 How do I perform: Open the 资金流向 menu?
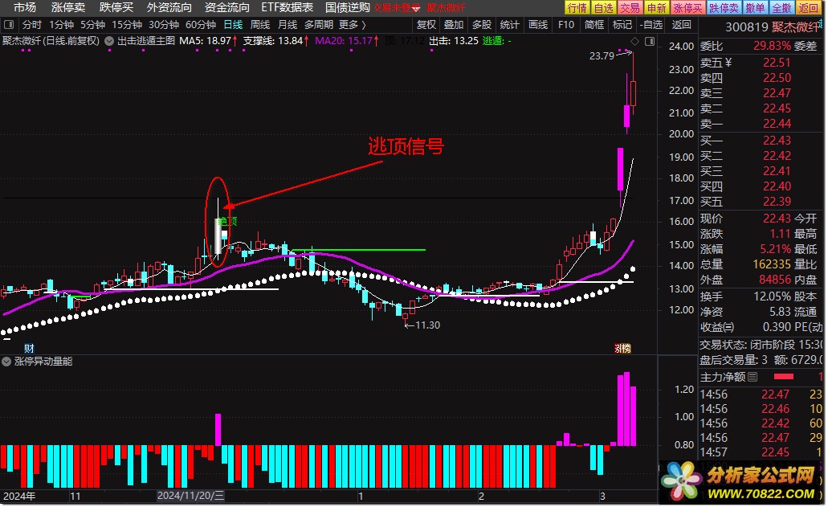(226, 7)
